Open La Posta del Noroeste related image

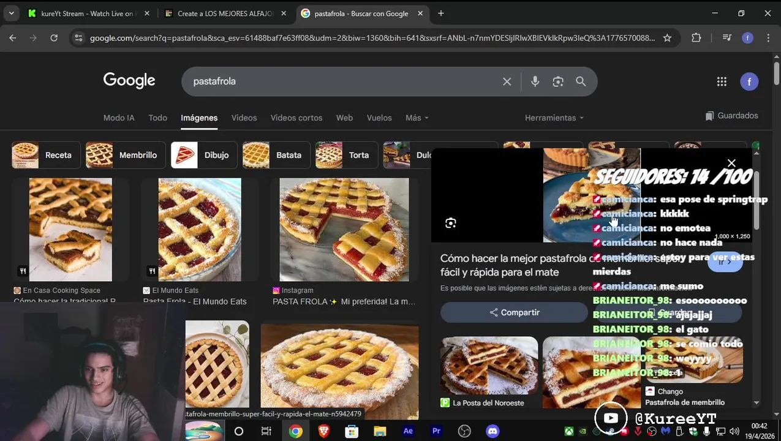(489, 366)
